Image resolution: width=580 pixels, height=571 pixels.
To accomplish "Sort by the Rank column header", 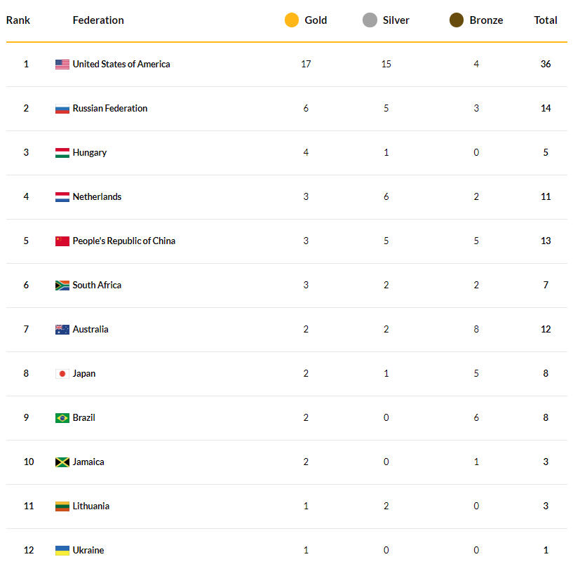I will pos(18,20).
